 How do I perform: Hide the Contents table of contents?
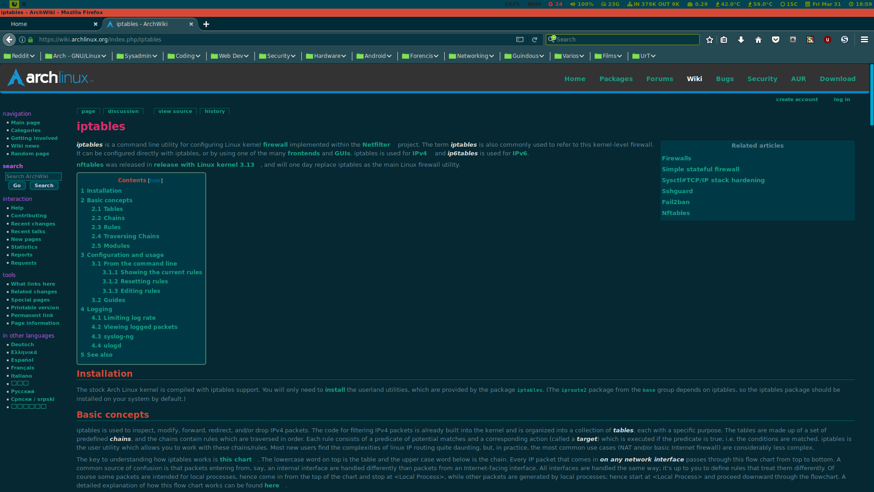(155, 180)
